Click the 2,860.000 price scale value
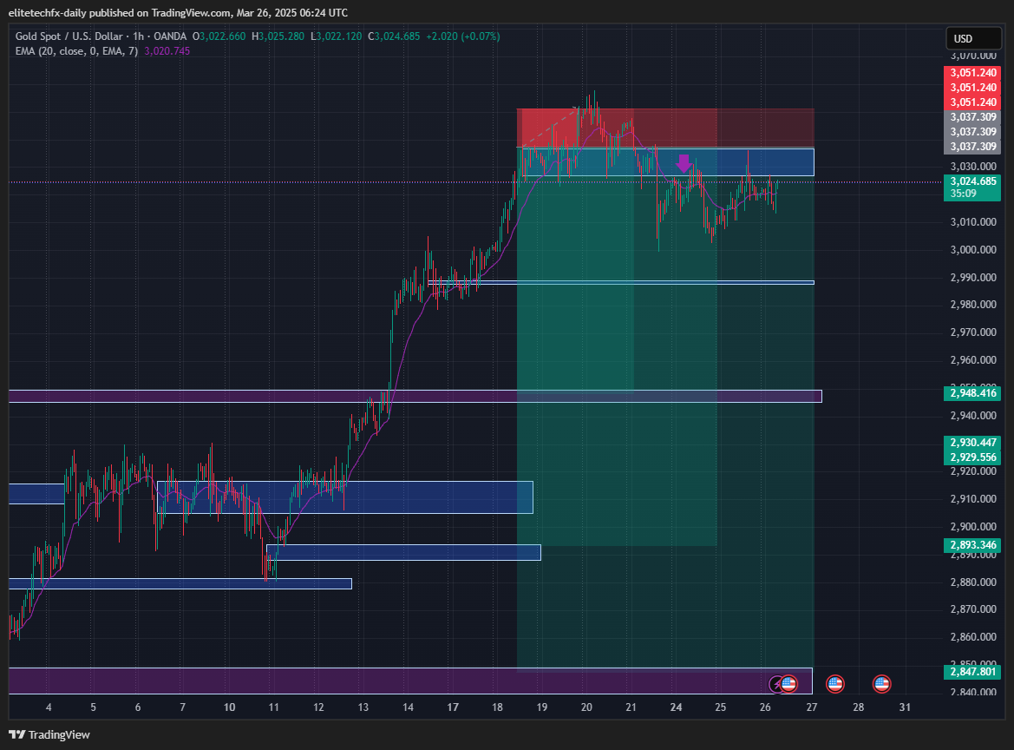Viewport: 1014px width, 750px height. [x=973, y=637]
